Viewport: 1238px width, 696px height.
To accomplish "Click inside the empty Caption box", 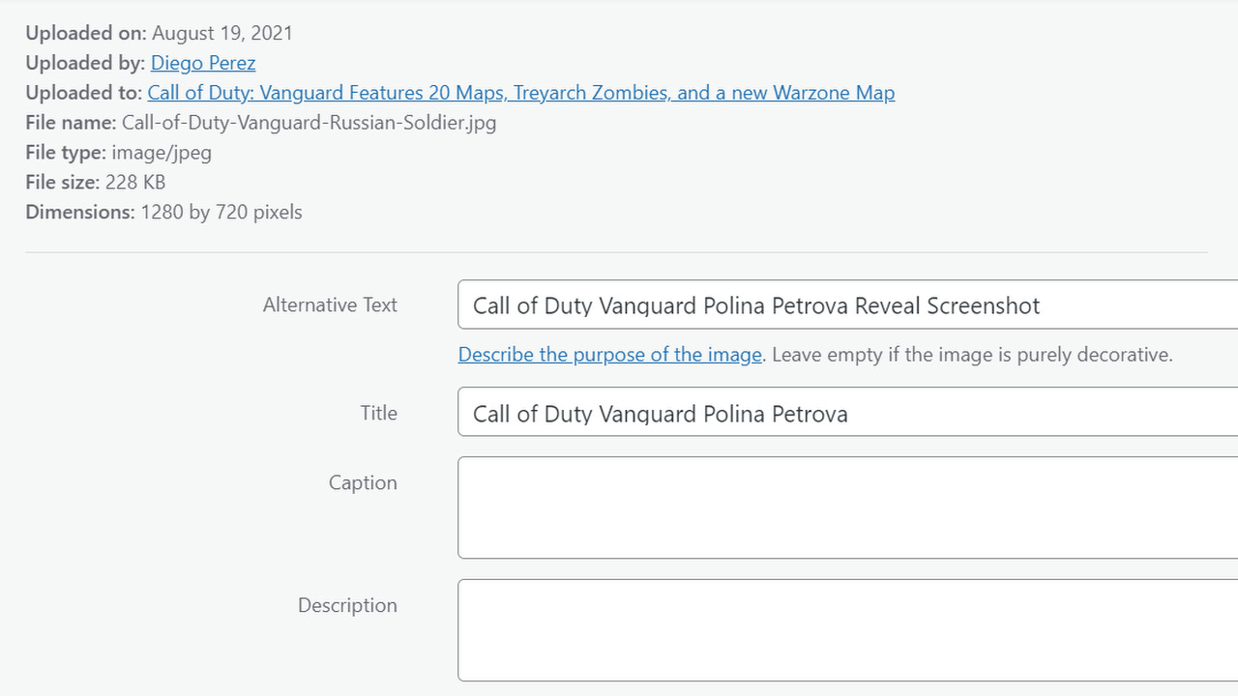I will [x=847, y=507].
